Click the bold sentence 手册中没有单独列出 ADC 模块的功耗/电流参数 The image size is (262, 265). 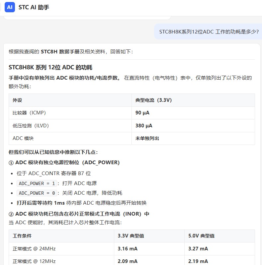65,78
